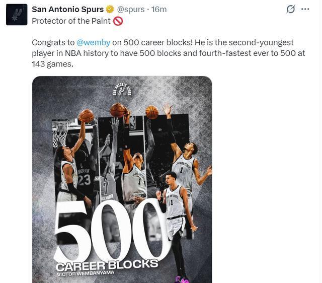Open the three-dot more options menu

(305, 9)
